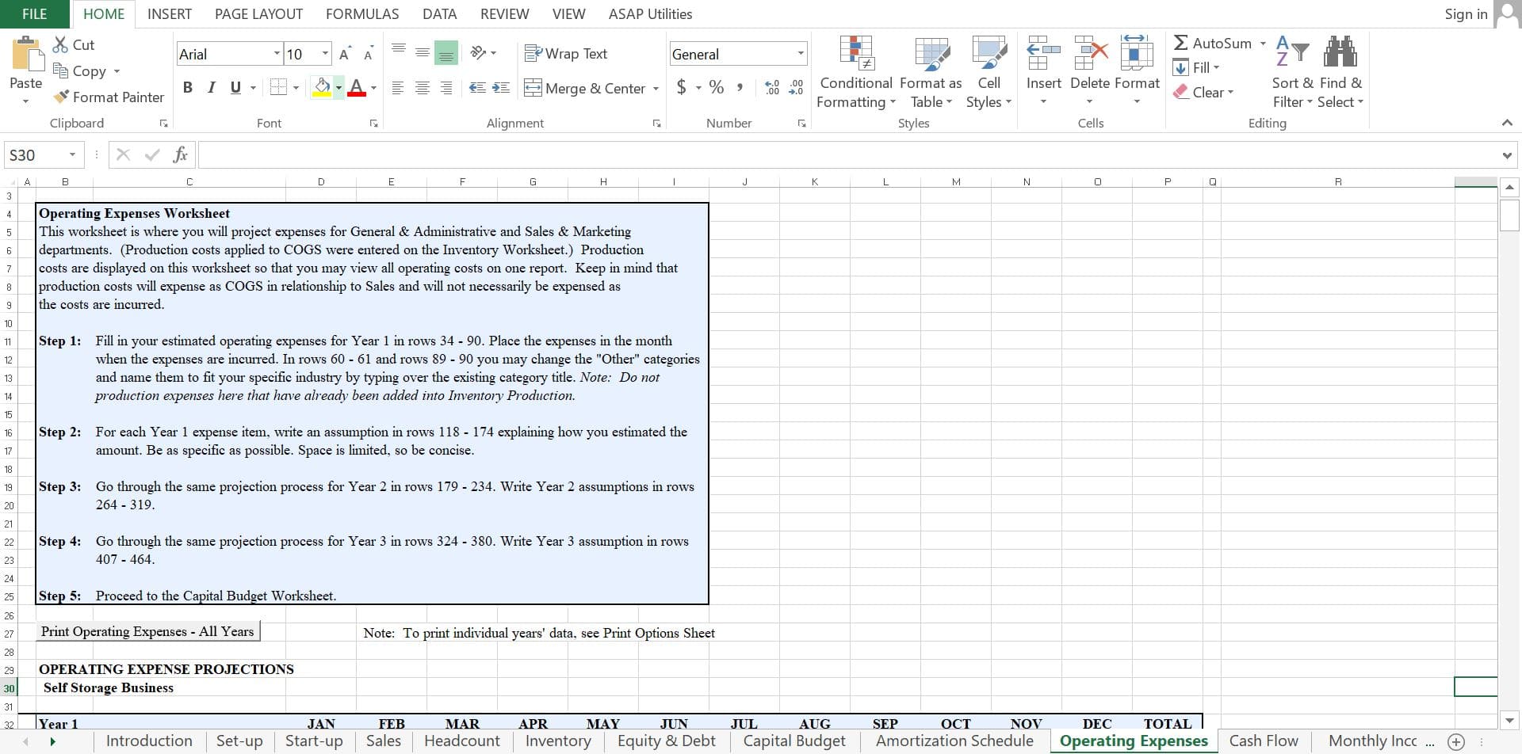Screen dimensions: 1522x754
Task: Open Format as Table gallery
Action: (x=931, y=73)
